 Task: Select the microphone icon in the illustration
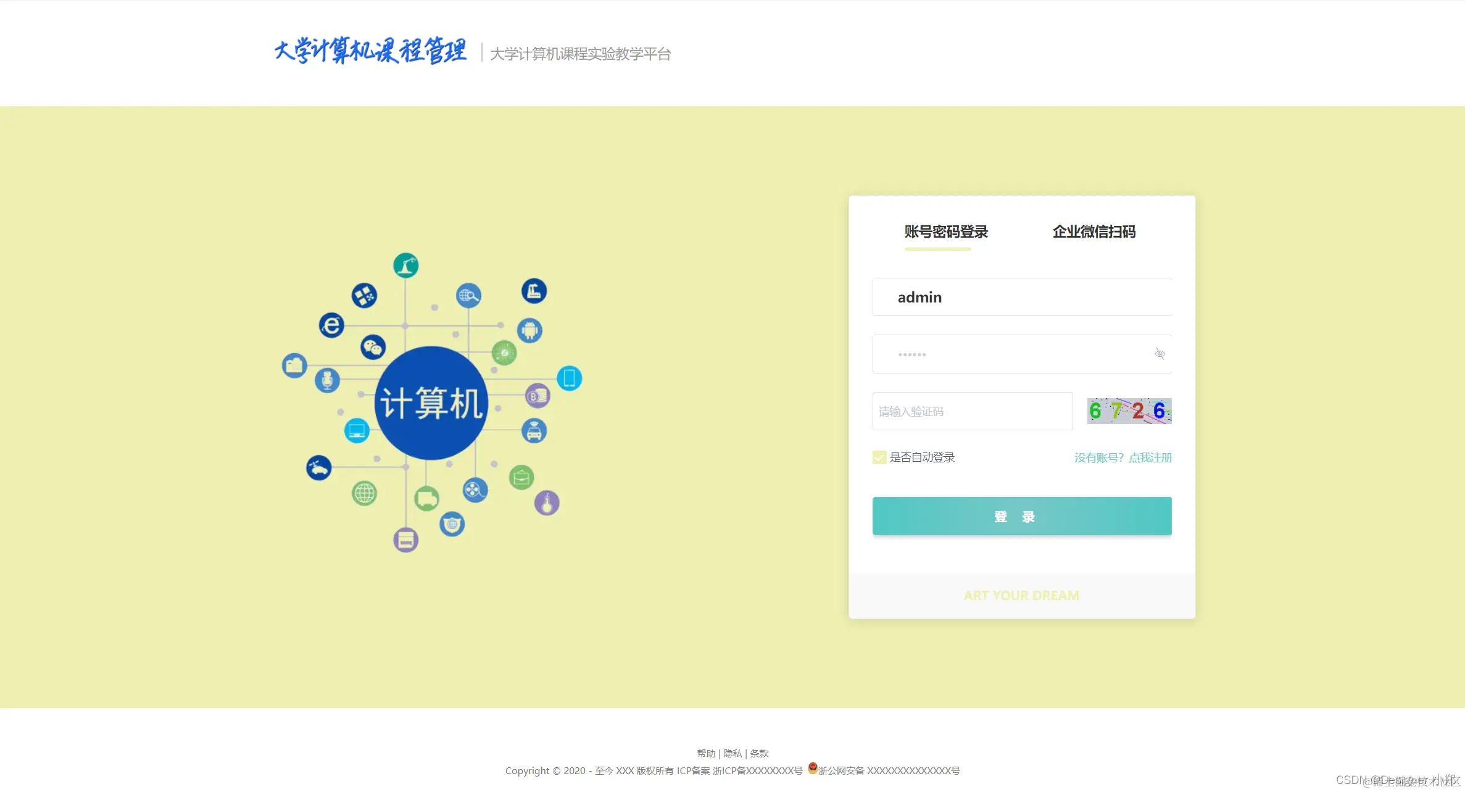[x=327, y=380]
